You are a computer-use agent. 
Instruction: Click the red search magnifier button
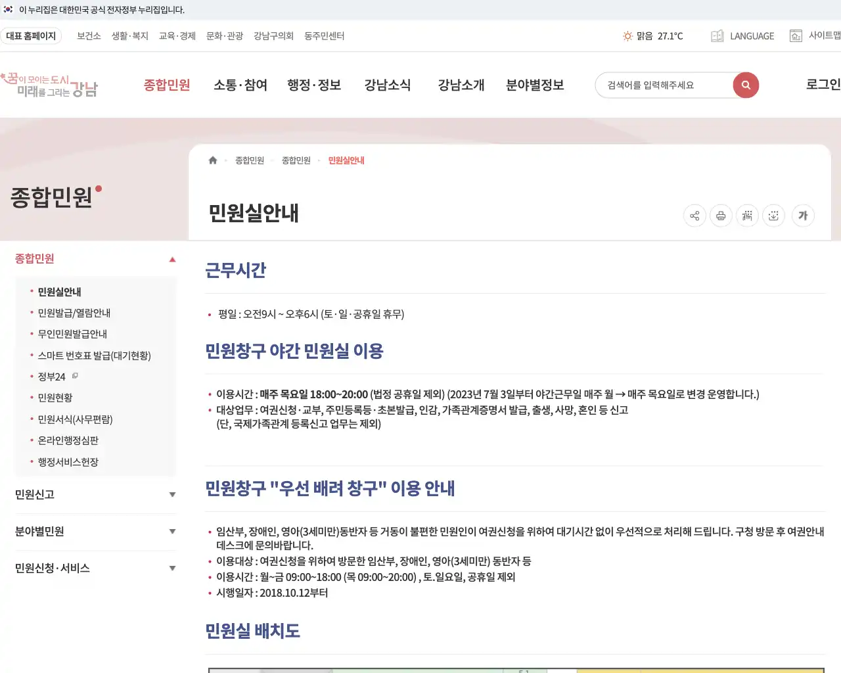pyautogui.click(x=746, y=85)
